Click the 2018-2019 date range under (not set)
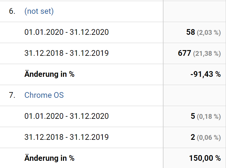This screenshot has height=168, width=226. (x=67, y=53)
